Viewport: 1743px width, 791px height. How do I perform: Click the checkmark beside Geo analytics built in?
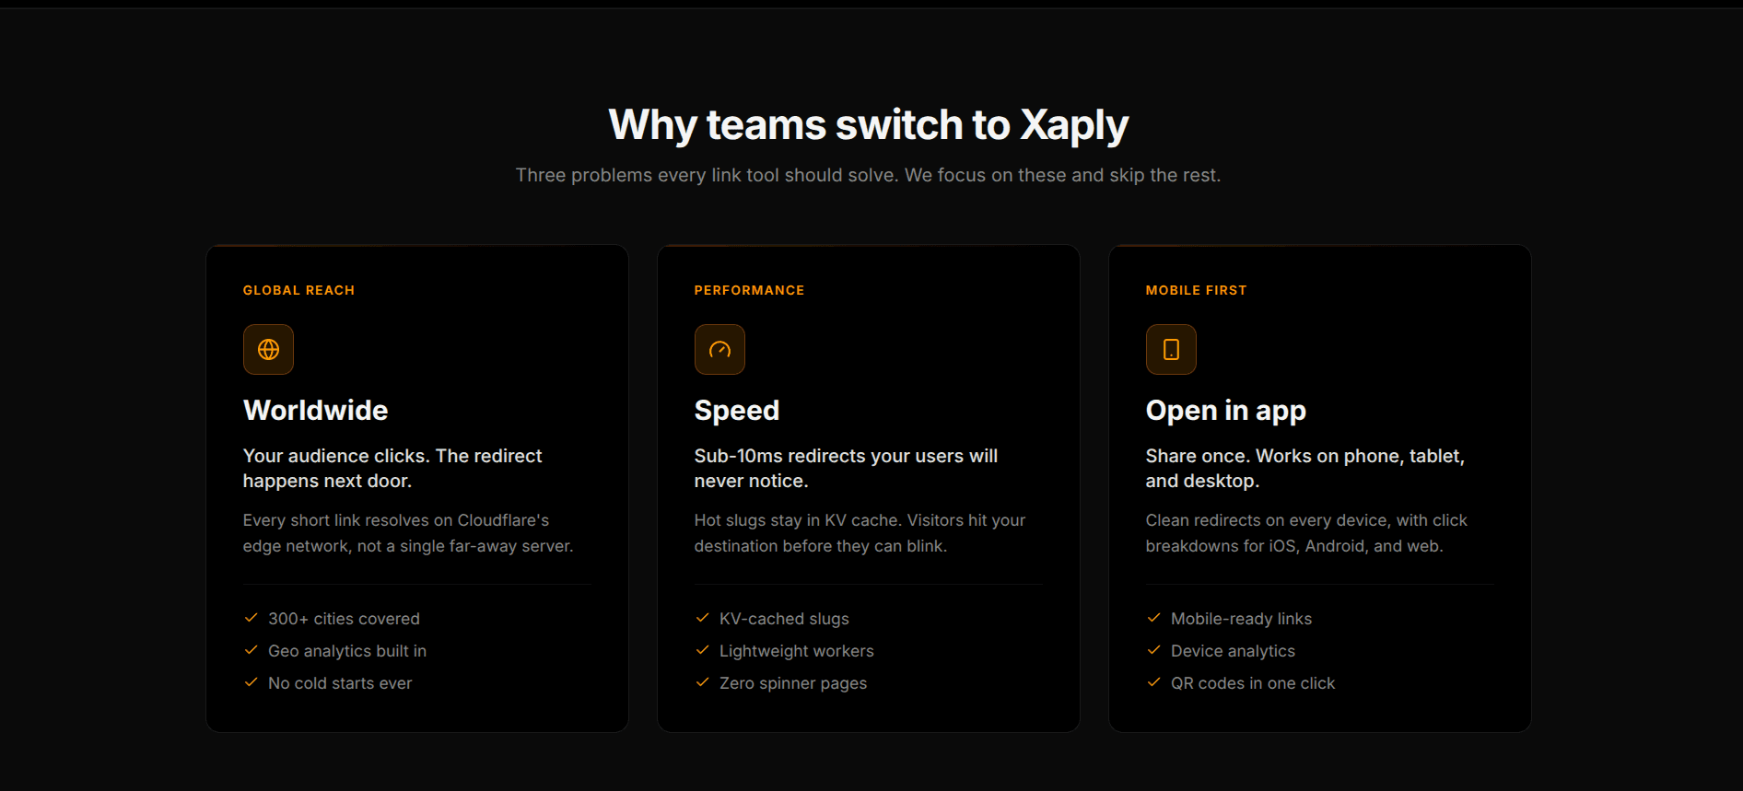tap(251, 650)
